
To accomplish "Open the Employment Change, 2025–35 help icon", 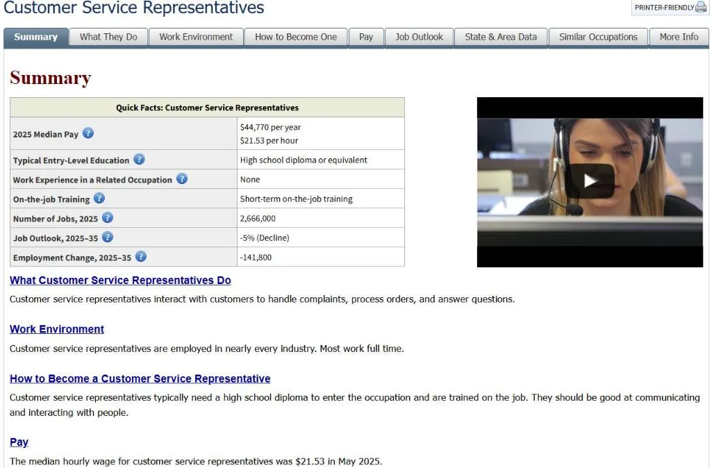I will pyautogui.click(x=141, y=256).
